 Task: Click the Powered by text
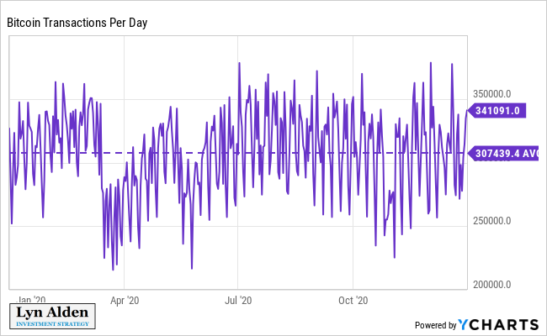pos(434,325)
